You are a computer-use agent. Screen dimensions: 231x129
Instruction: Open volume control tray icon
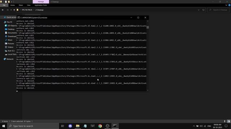pos(201,126)
